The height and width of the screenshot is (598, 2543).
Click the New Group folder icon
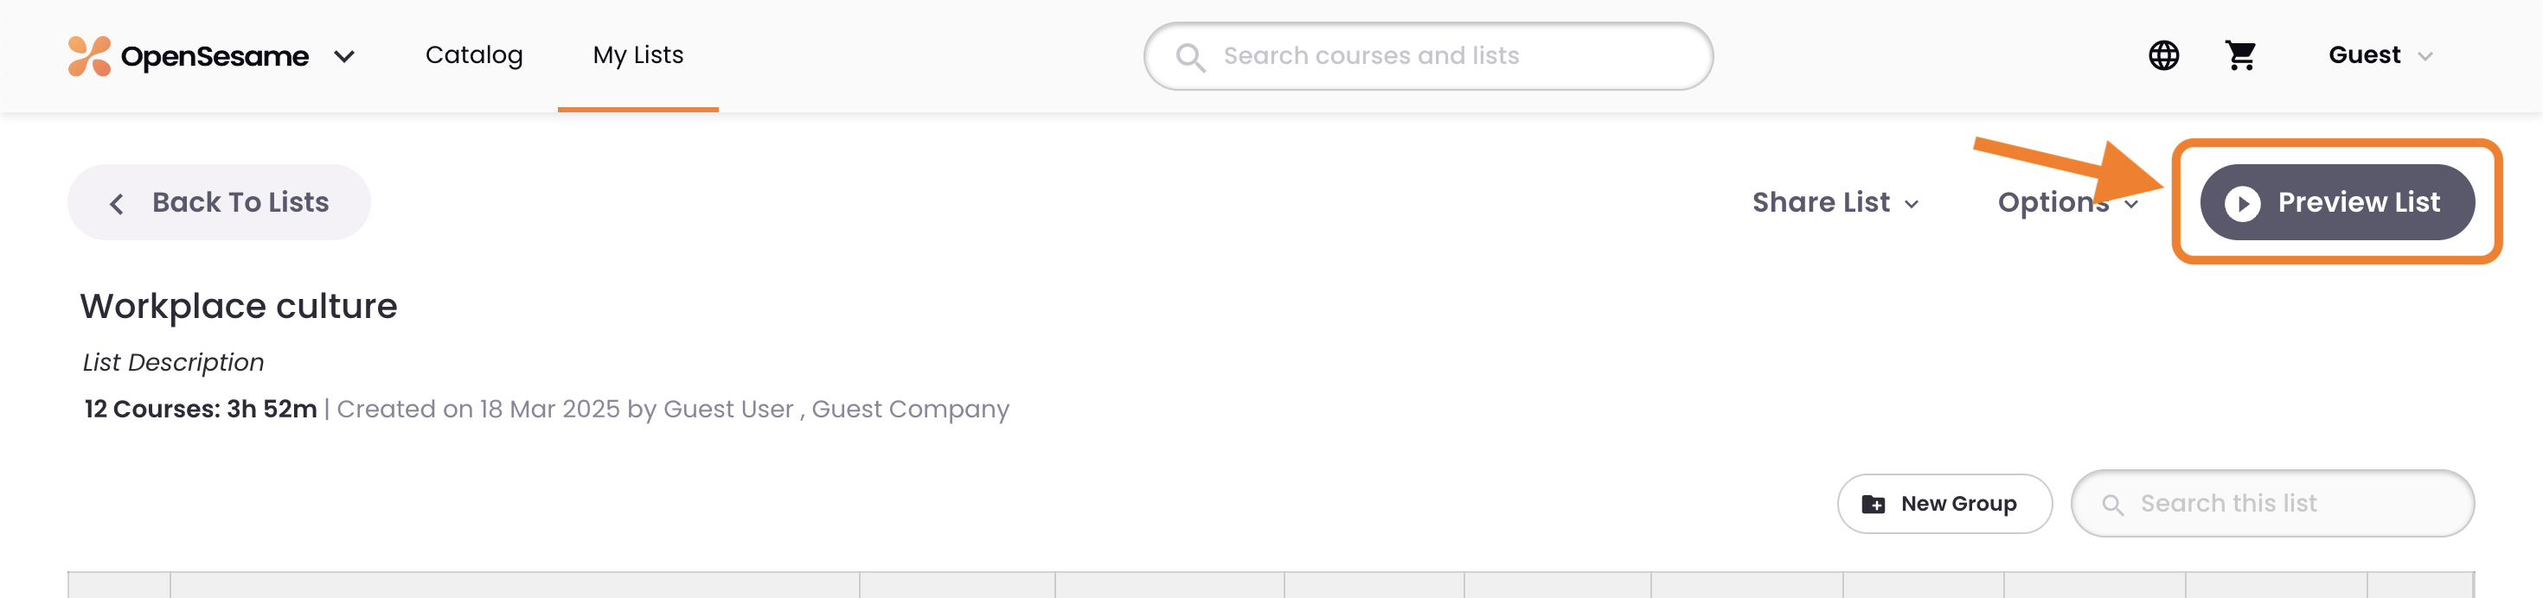pyautogui.click(x=1873, y=503)
